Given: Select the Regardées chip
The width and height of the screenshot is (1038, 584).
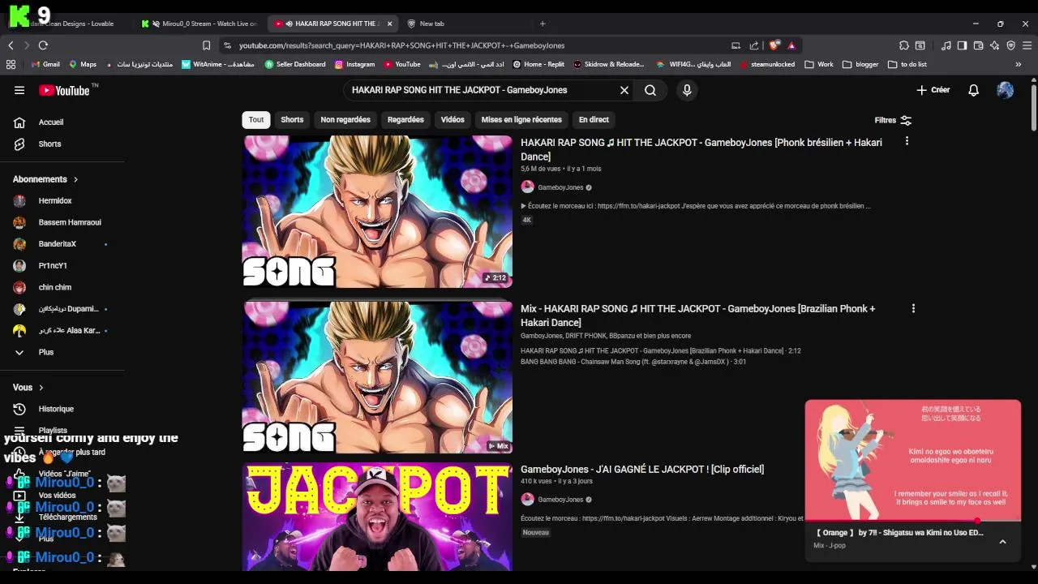Looking at the screenshot, I should (x=405, y=119).
